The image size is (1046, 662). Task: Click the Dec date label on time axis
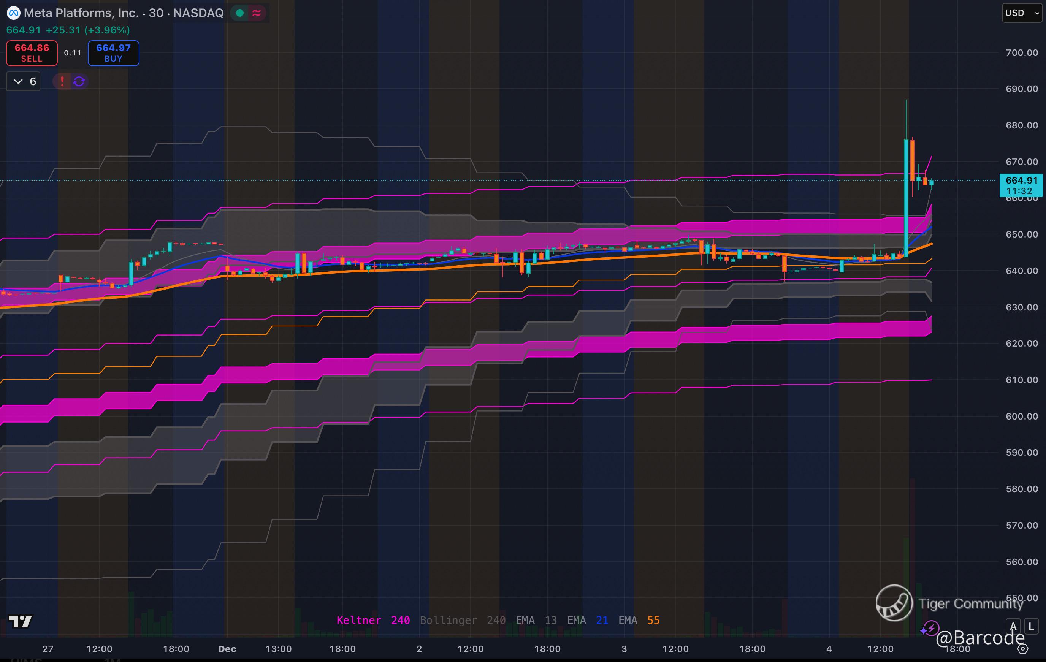[227, 649]
